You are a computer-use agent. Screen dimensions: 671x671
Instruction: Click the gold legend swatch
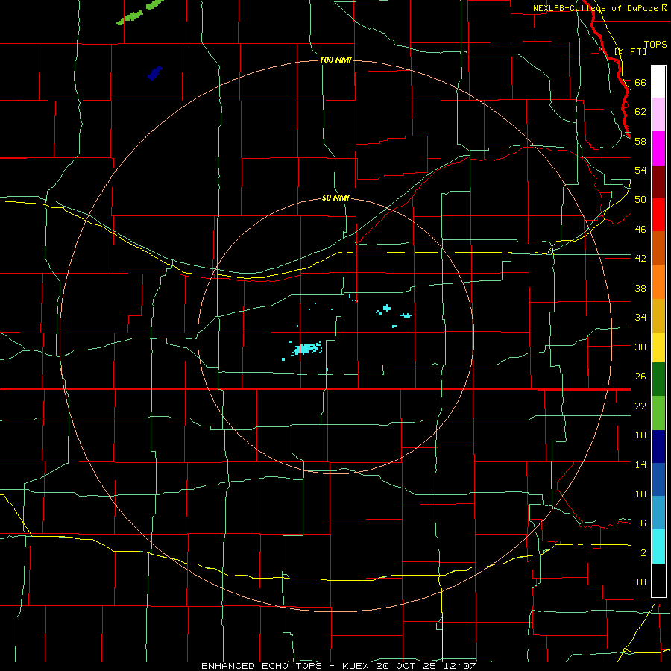[658, 315]
